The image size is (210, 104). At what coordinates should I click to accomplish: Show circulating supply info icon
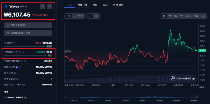(20, 67)
